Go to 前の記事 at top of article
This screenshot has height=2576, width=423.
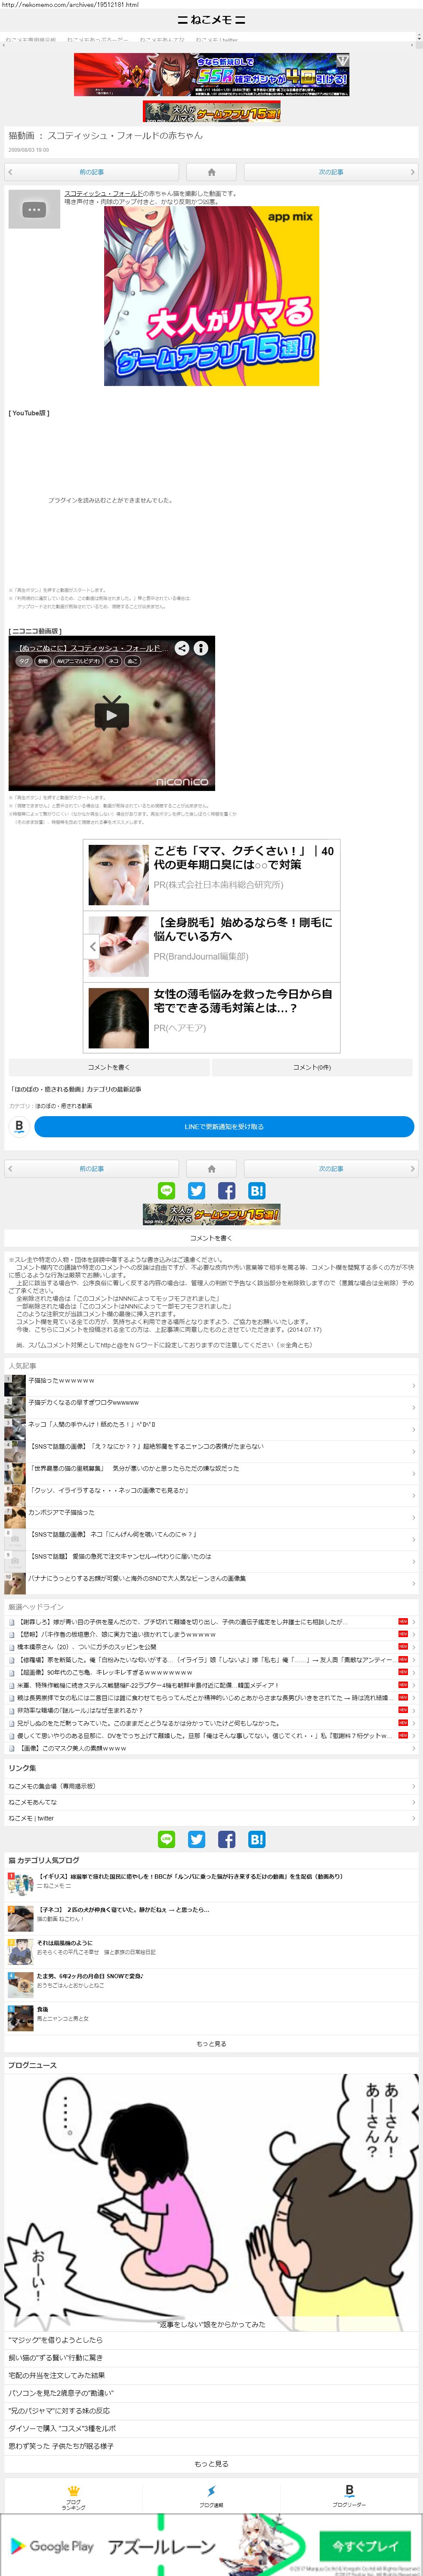tap(92, 172)
